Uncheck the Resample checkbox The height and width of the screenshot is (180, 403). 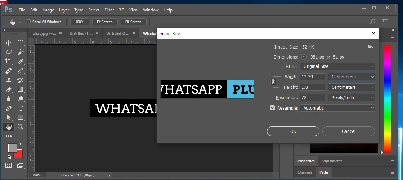(x=272, y=108)
